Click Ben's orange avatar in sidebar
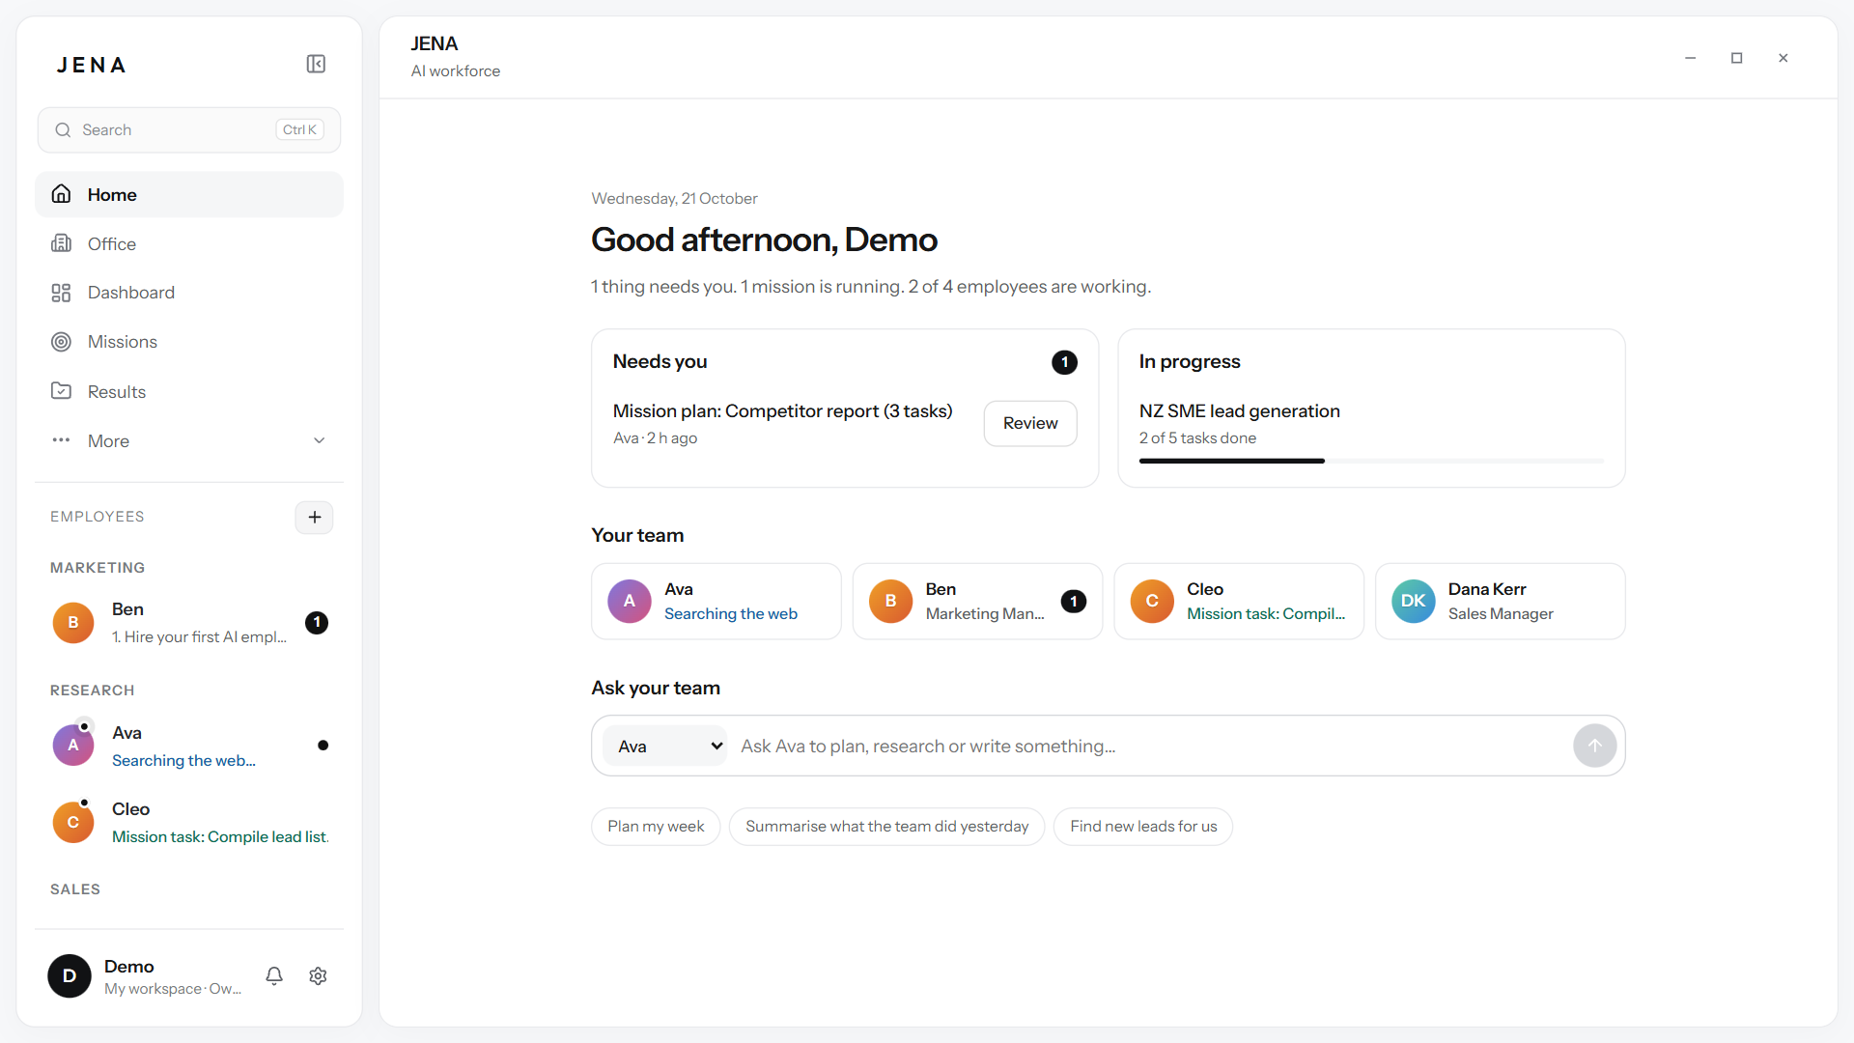This screenshot has height=1043, width=1854. (x=73, y=623)
